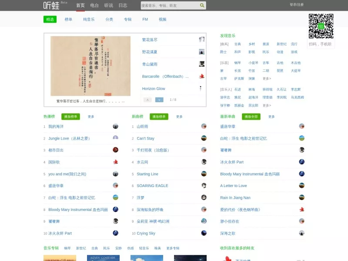Viewport: 348px width, 261px height.
Task: Click avatar beside Horizon Glow
Action: click(x=201, y=88)
